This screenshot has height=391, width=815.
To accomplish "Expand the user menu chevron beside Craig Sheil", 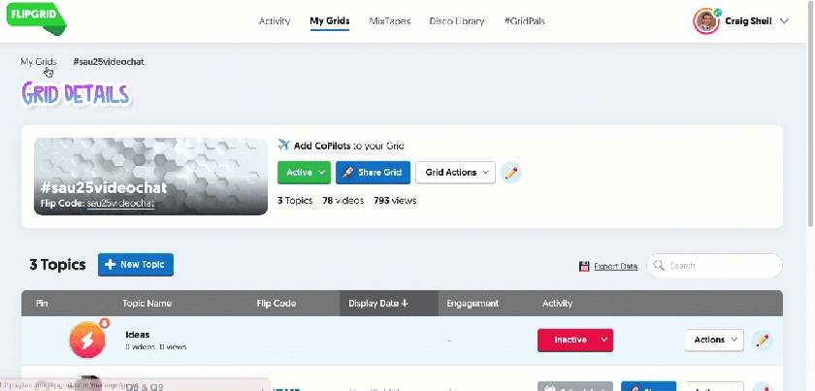I will coord(785,20).
